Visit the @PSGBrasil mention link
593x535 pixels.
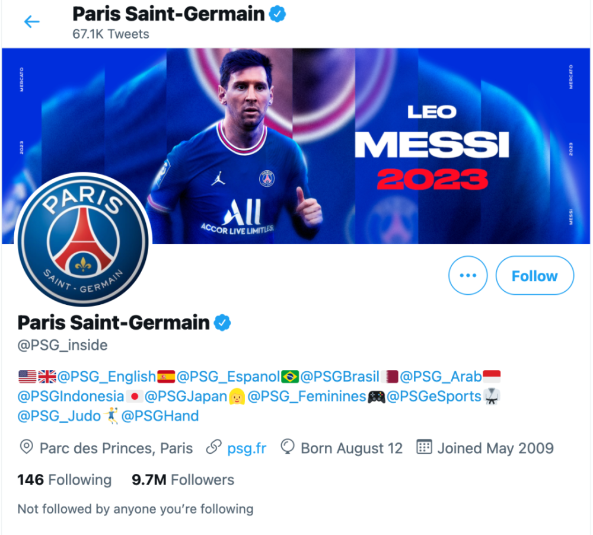click(x=339, y=376)
